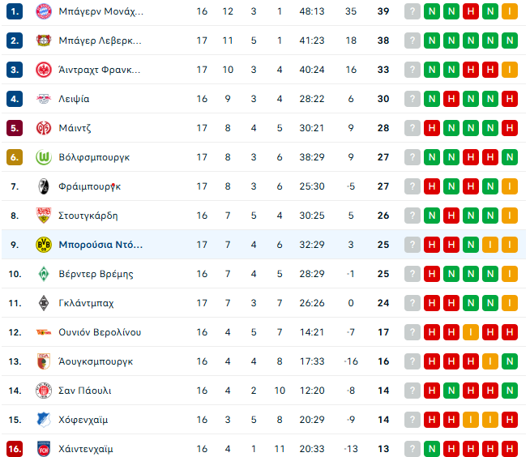
Task: Click the RB Leipzig logo
Action: click(44, 99)
